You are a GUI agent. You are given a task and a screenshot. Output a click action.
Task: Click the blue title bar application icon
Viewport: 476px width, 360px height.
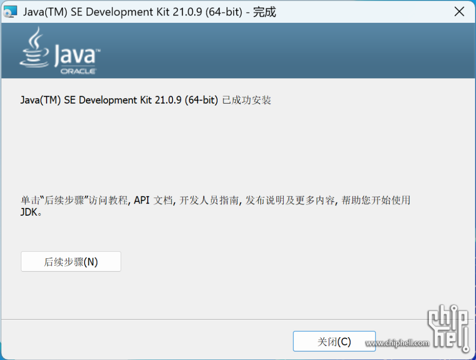(x=10, y=11)
